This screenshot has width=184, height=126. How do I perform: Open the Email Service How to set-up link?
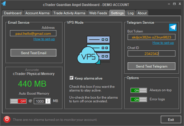[44, 39]
